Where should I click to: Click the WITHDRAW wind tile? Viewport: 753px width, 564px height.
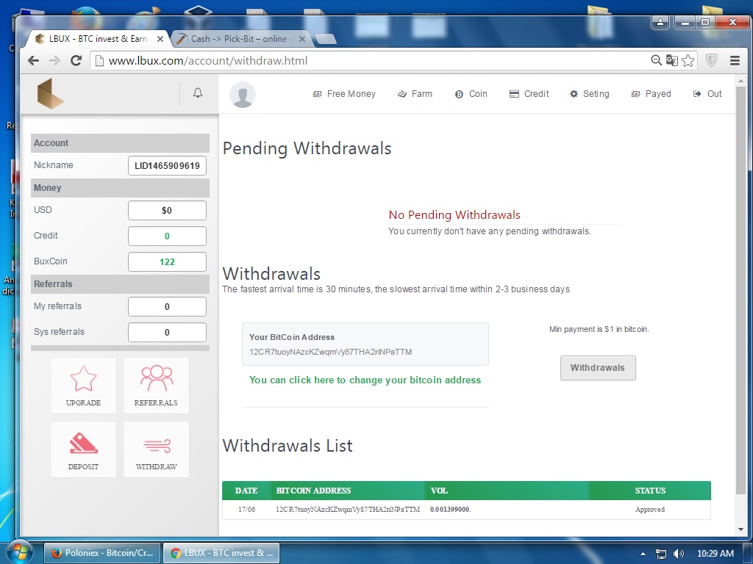pyautogui.click(x=157, y=450)
